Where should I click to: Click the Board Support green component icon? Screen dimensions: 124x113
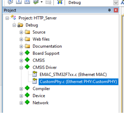pyautogui.click(x=27, y=53)
